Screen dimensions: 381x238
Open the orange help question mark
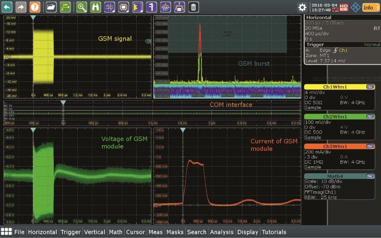click(35, 7)
